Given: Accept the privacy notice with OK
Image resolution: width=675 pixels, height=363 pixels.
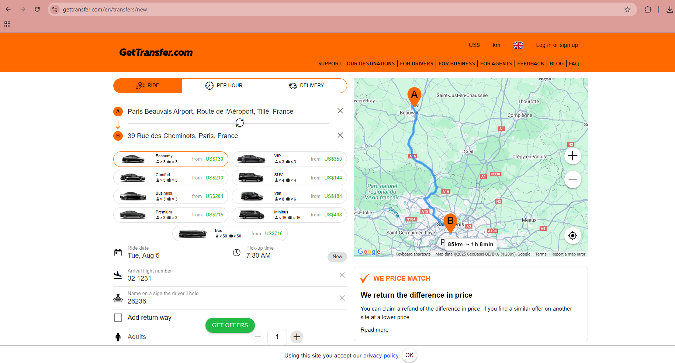Looking at the screenshot, I should (x=409, y=355).
